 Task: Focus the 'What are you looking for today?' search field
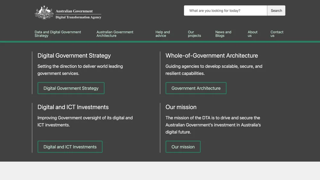pos(226,11)
